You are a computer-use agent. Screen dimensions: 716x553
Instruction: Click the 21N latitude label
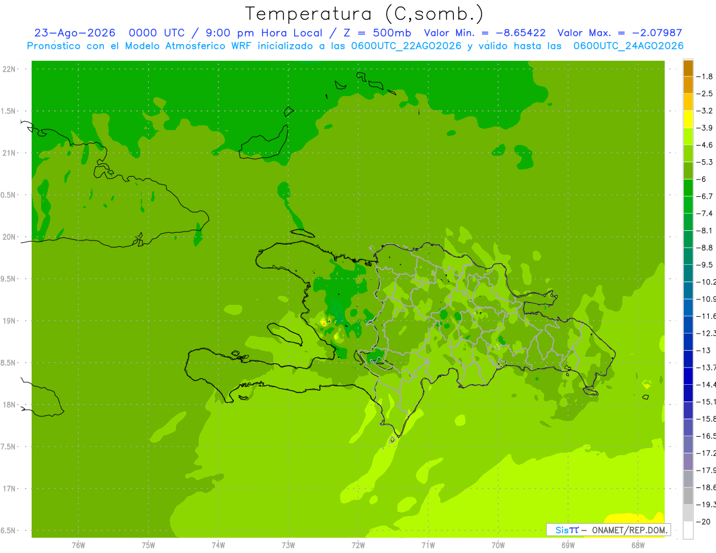9,153
